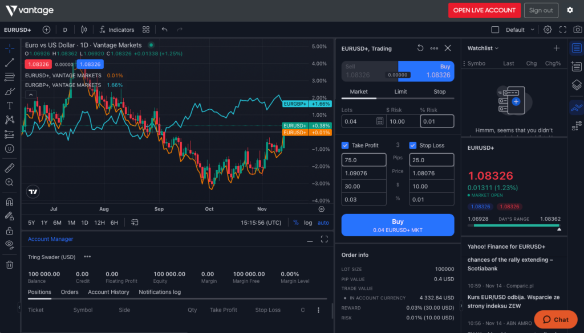
Task: Open the prediction and measurement tools
Action: click(x=10, y=134)
